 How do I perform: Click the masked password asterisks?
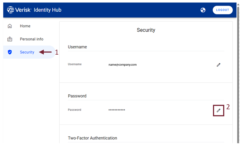pyautogui.click(x=117, y=110)
